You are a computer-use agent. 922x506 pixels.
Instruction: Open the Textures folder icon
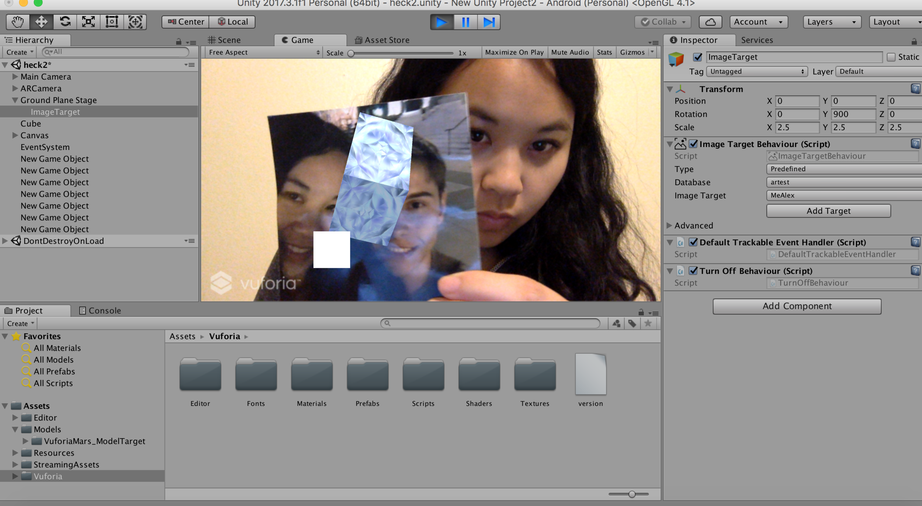(535, 374)
